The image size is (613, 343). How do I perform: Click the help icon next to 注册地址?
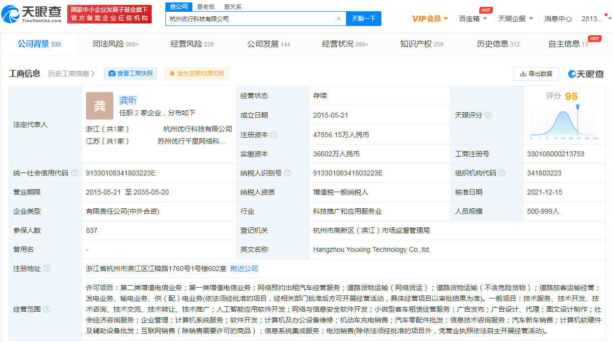(x=47, y=269)
